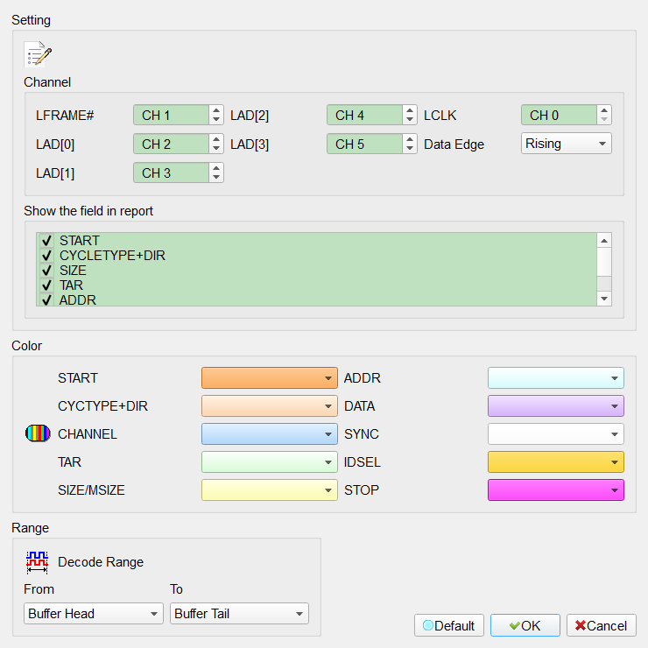Viewport: 648px width, 648px height.
Task: Click the settings notepad pencil icon
Action: click(38, 53)
